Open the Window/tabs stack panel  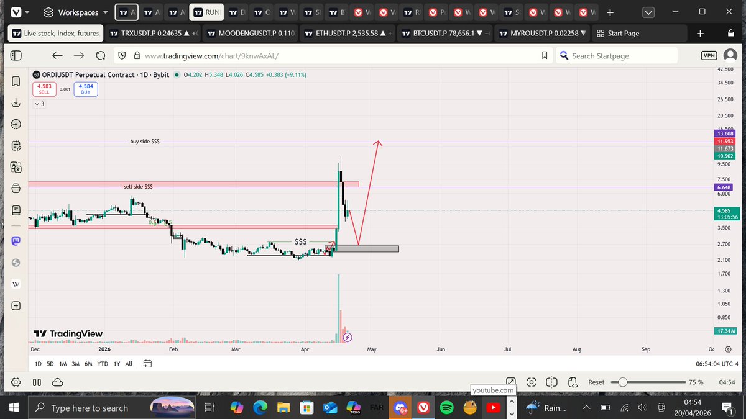point(16,189)
